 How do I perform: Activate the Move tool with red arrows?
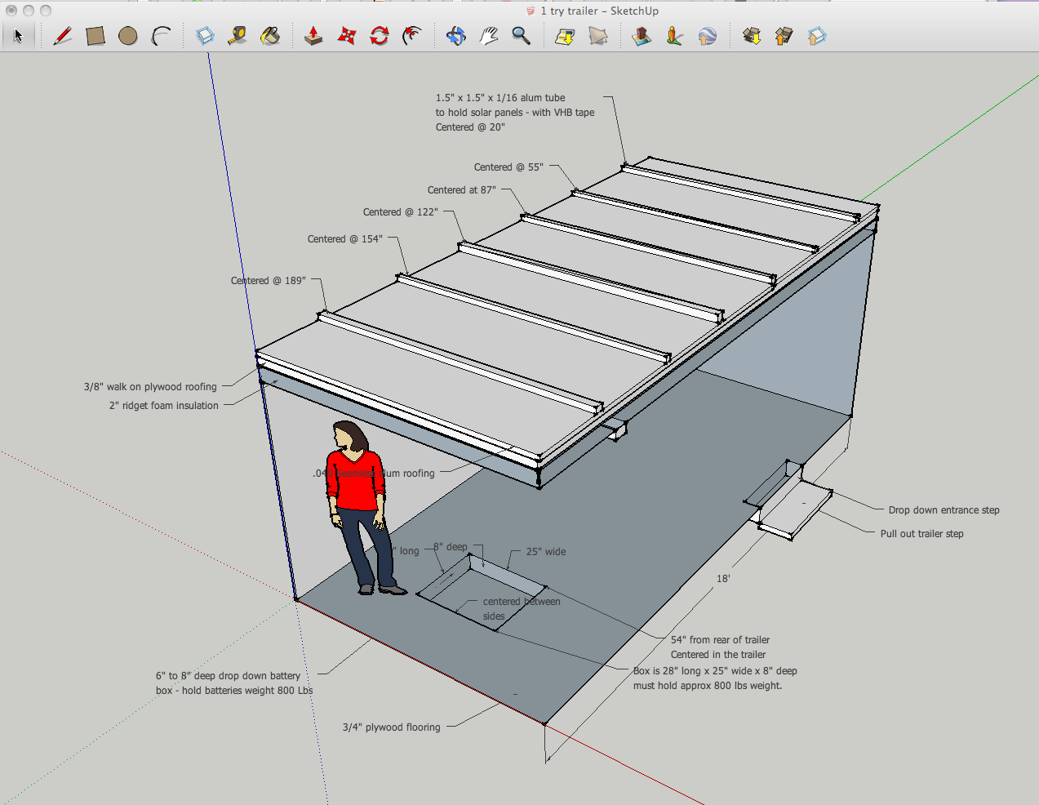point(347,36)
